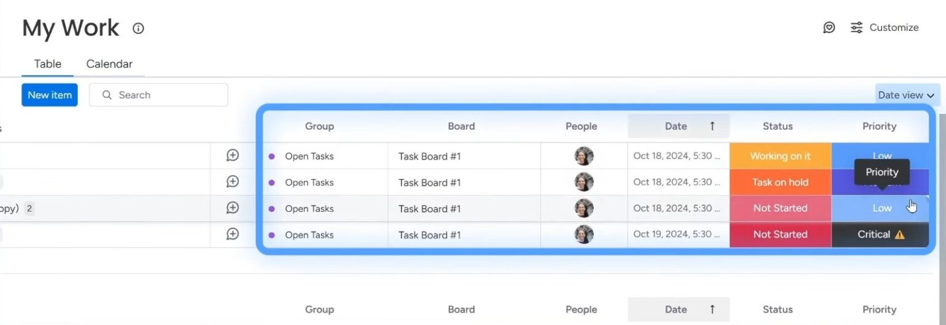Expand the Date view dropdown

(x=906, y=95)
